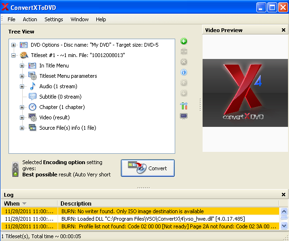Select Titleset #1 row text
Screen dimensions: 289x241
click(x=78, y=55)
